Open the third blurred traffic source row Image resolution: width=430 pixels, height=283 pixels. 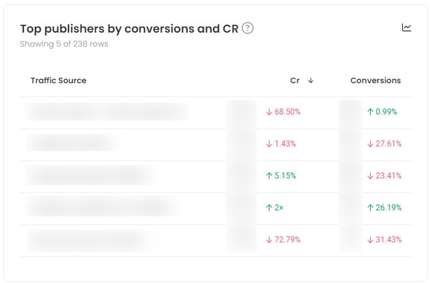[91, 176]
